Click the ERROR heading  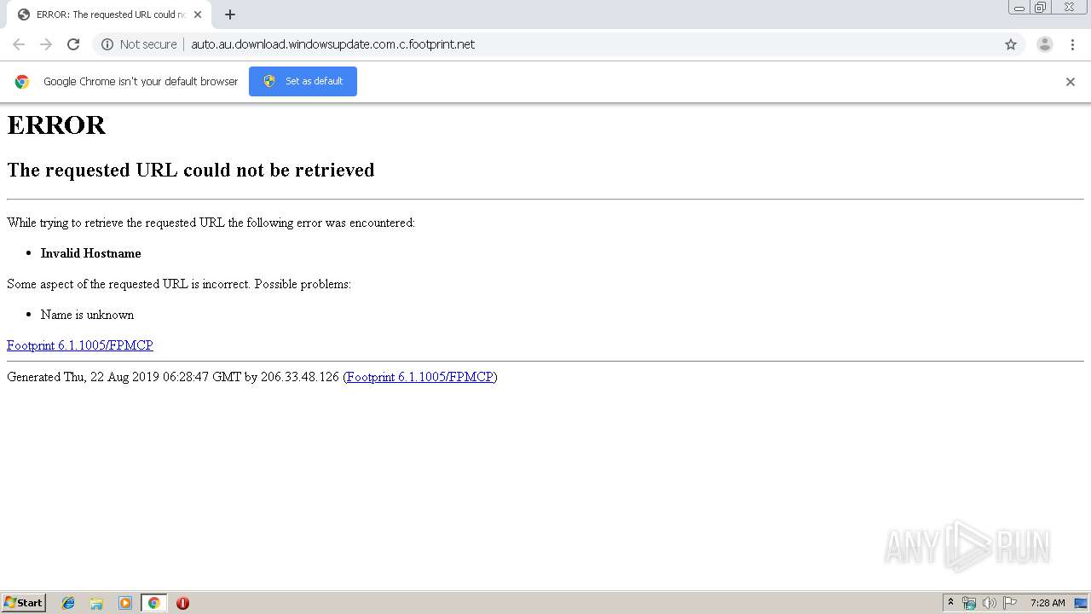[x=56, y=125]
